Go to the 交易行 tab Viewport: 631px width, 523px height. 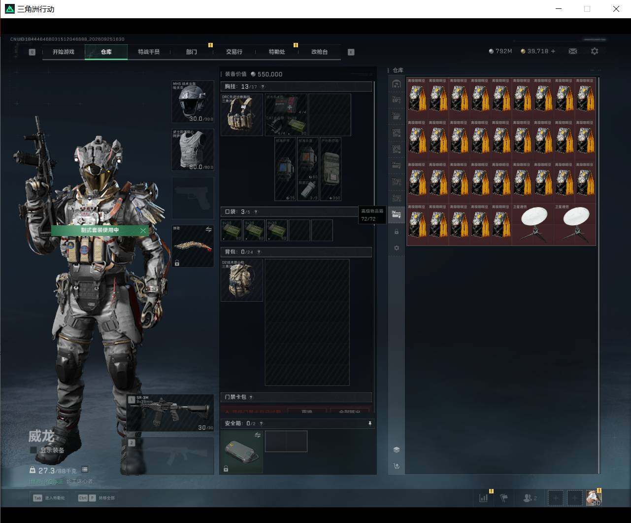coord(234,52)
